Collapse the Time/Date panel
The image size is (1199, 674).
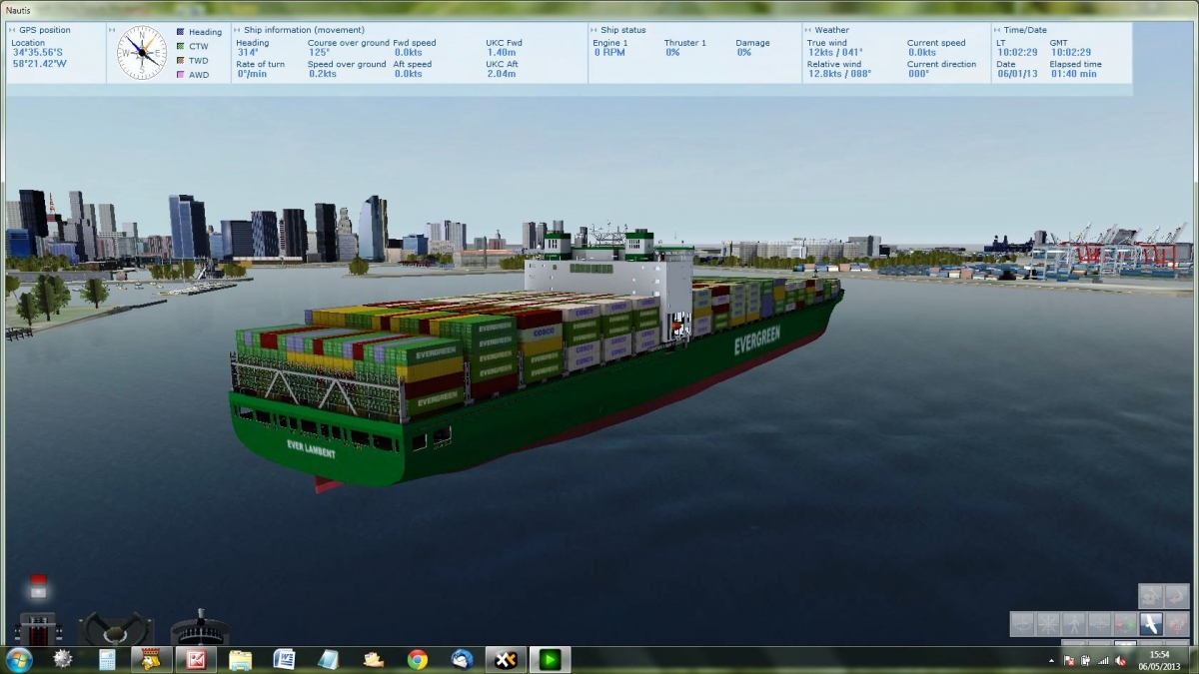point(999,30)
